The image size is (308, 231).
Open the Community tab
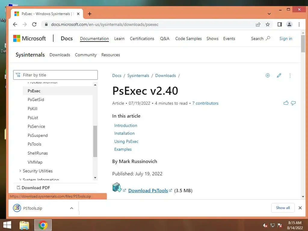click(86, 55)
